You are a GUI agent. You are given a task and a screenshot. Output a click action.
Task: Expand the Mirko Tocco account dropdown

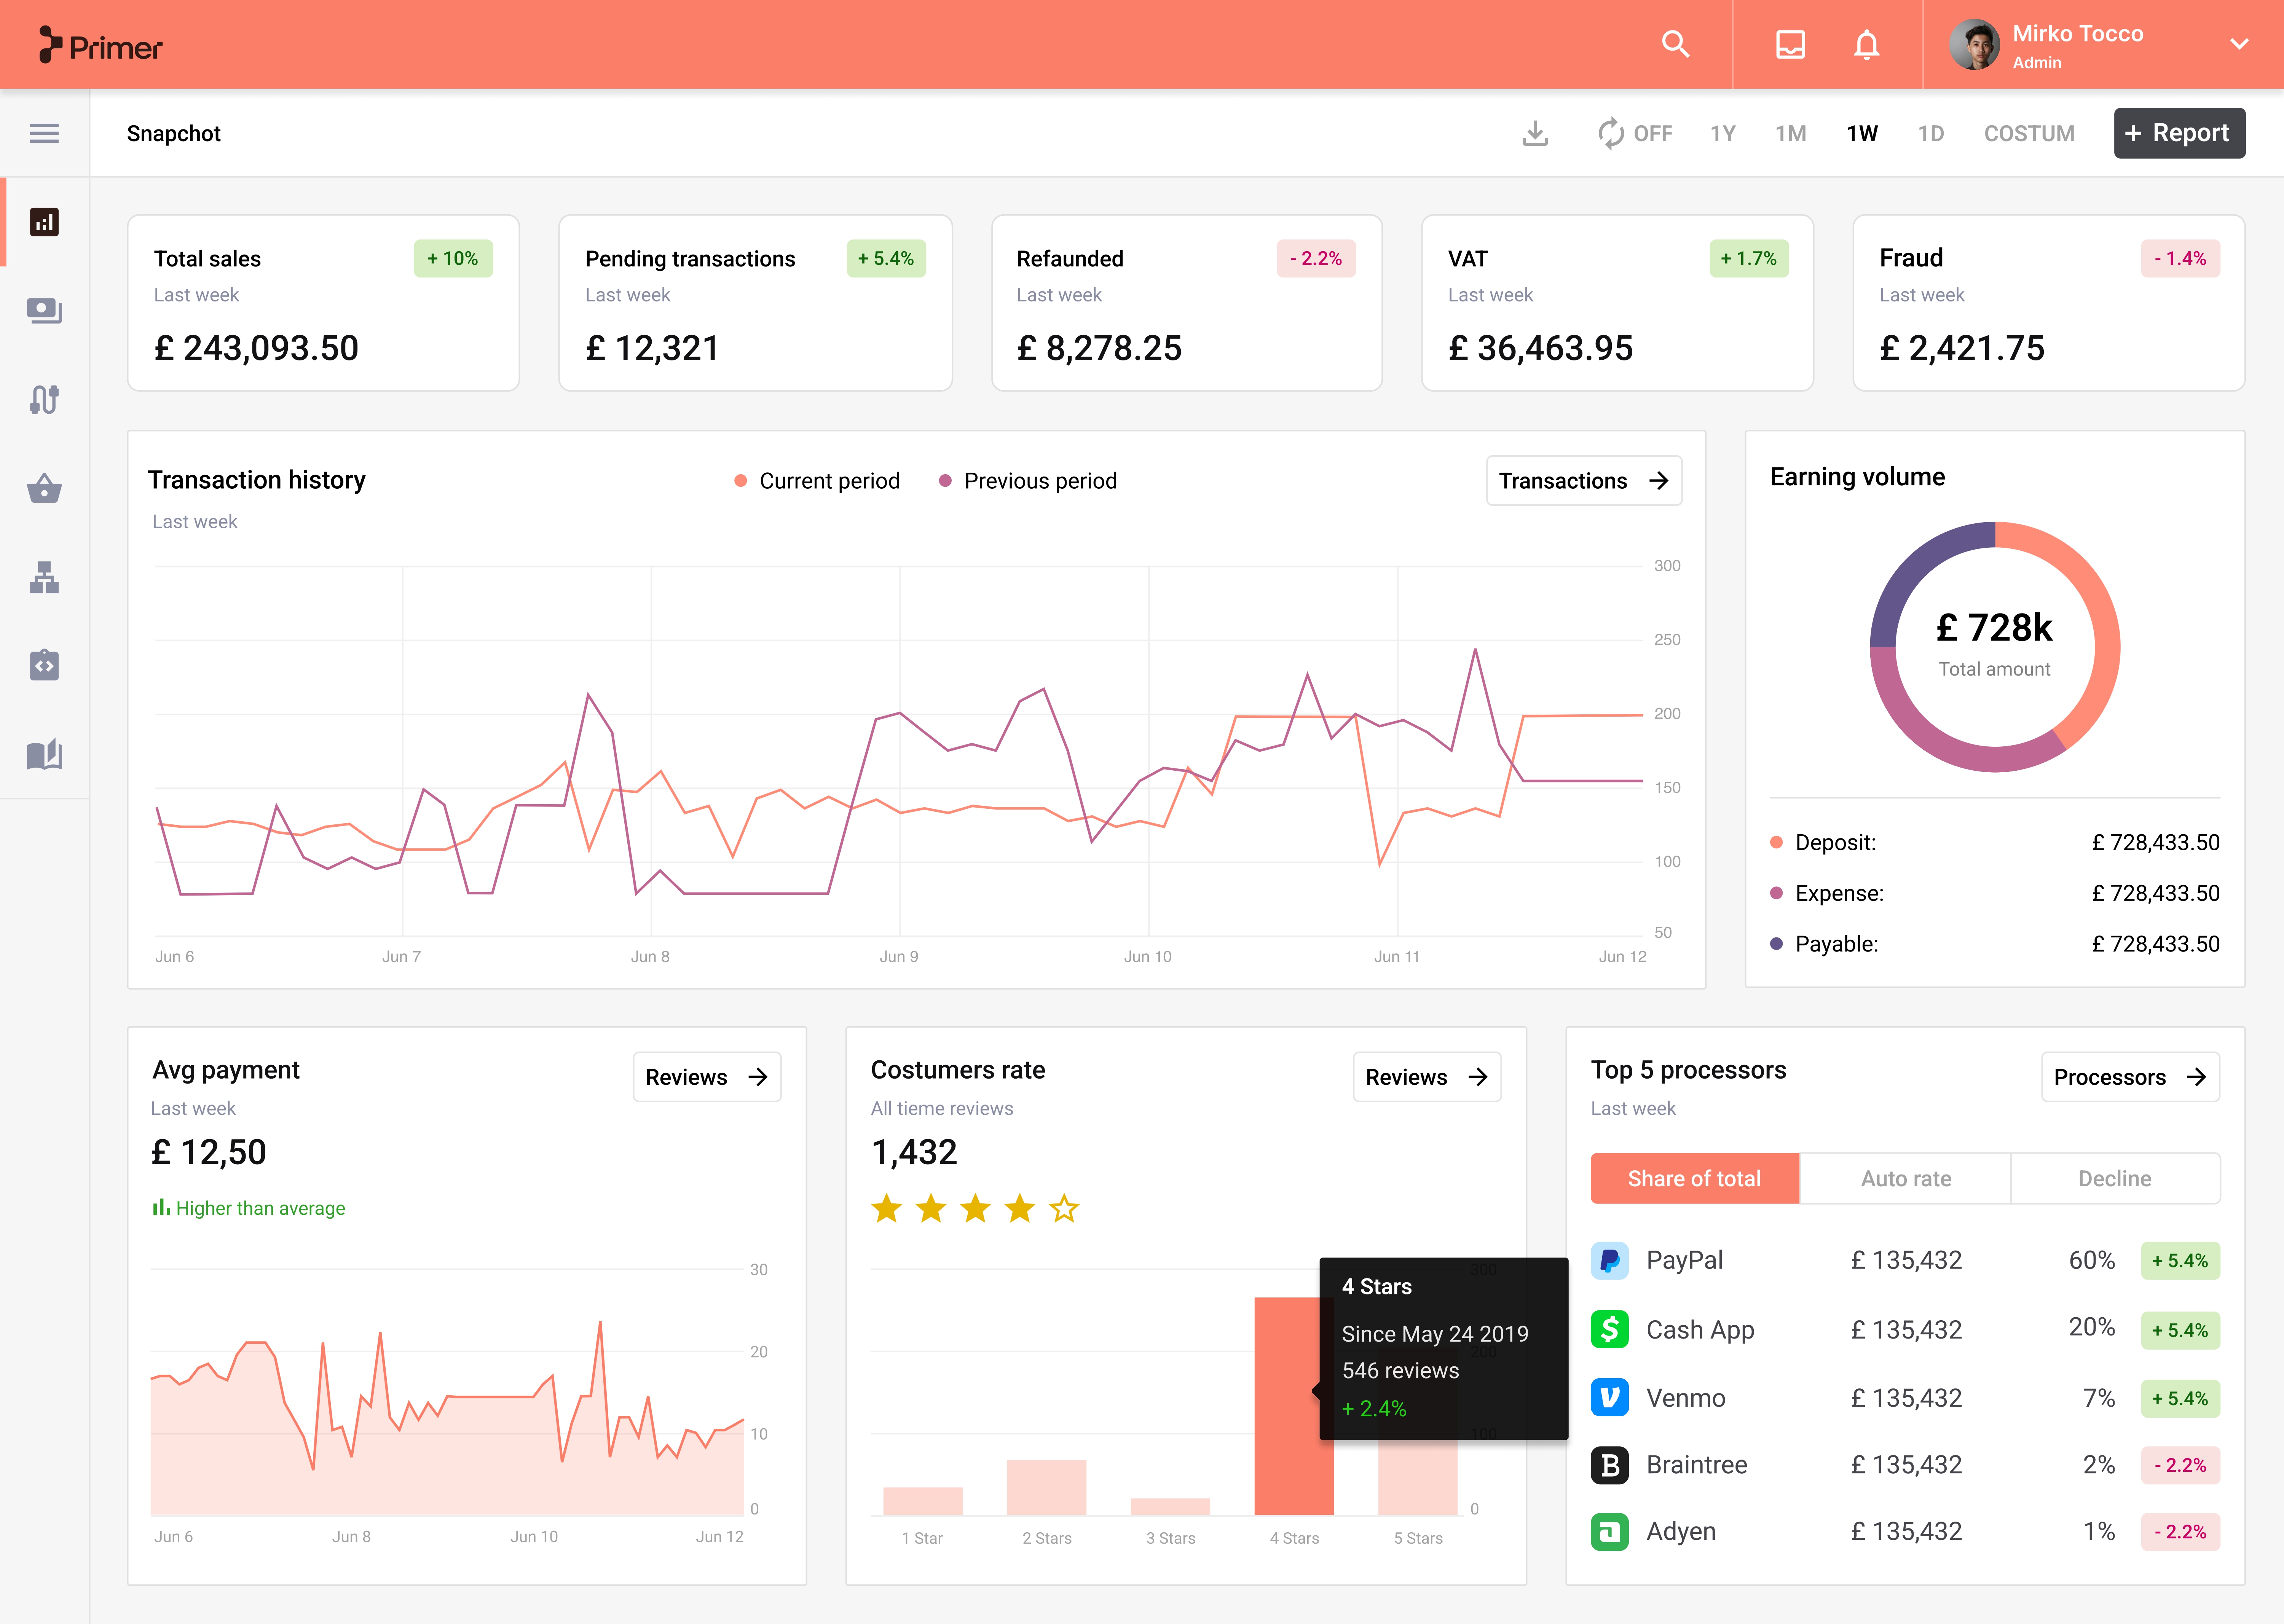(2239, 44)
